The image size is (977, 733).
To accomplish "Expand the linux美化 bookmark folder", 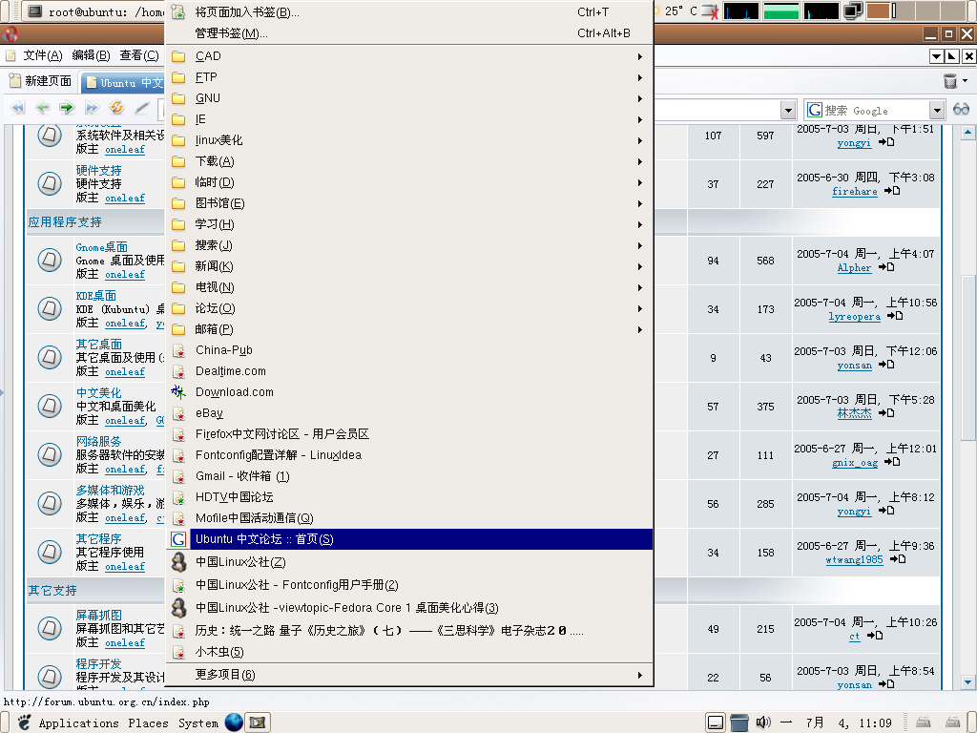I will [x=410, y=140].
